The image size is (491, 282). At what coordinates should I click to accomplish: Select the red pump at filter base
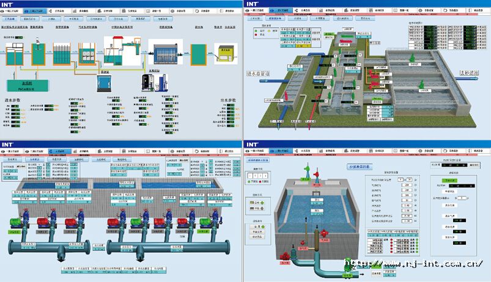[x=284, y=255]
